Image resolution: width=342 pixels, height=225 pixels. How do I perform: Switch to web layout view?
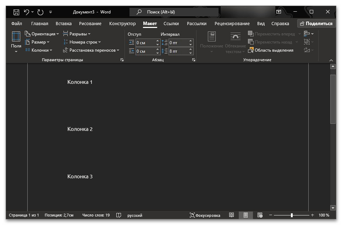pos(260,215)
